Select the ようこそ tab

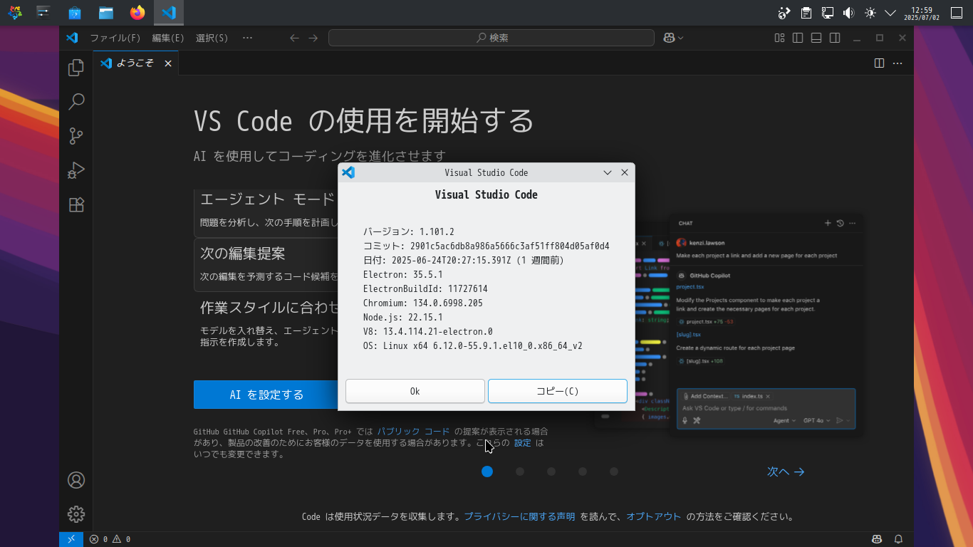coord(136,63)
